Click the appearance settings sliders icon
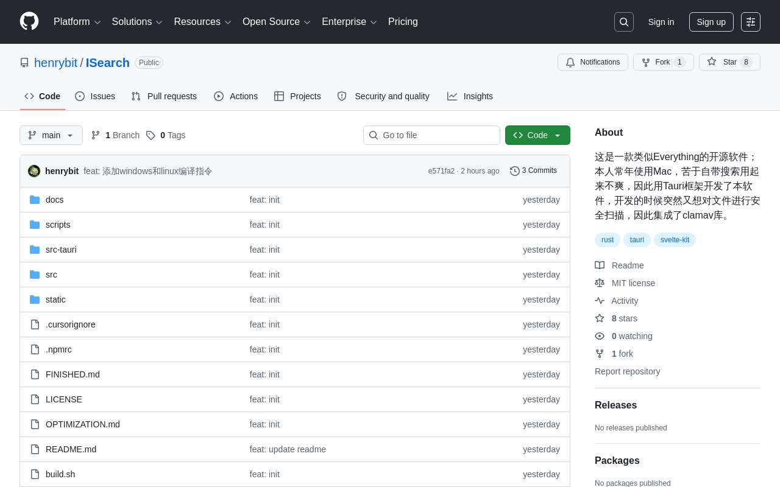 tap(750, 22)
